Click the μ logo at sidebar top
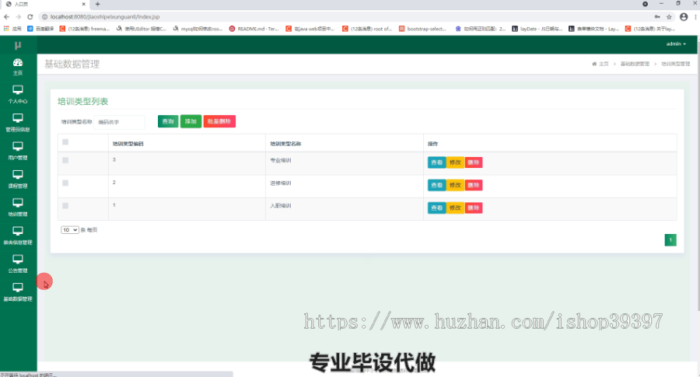The image size is (700, 377). pyautogui.click(x=18, y=45)
